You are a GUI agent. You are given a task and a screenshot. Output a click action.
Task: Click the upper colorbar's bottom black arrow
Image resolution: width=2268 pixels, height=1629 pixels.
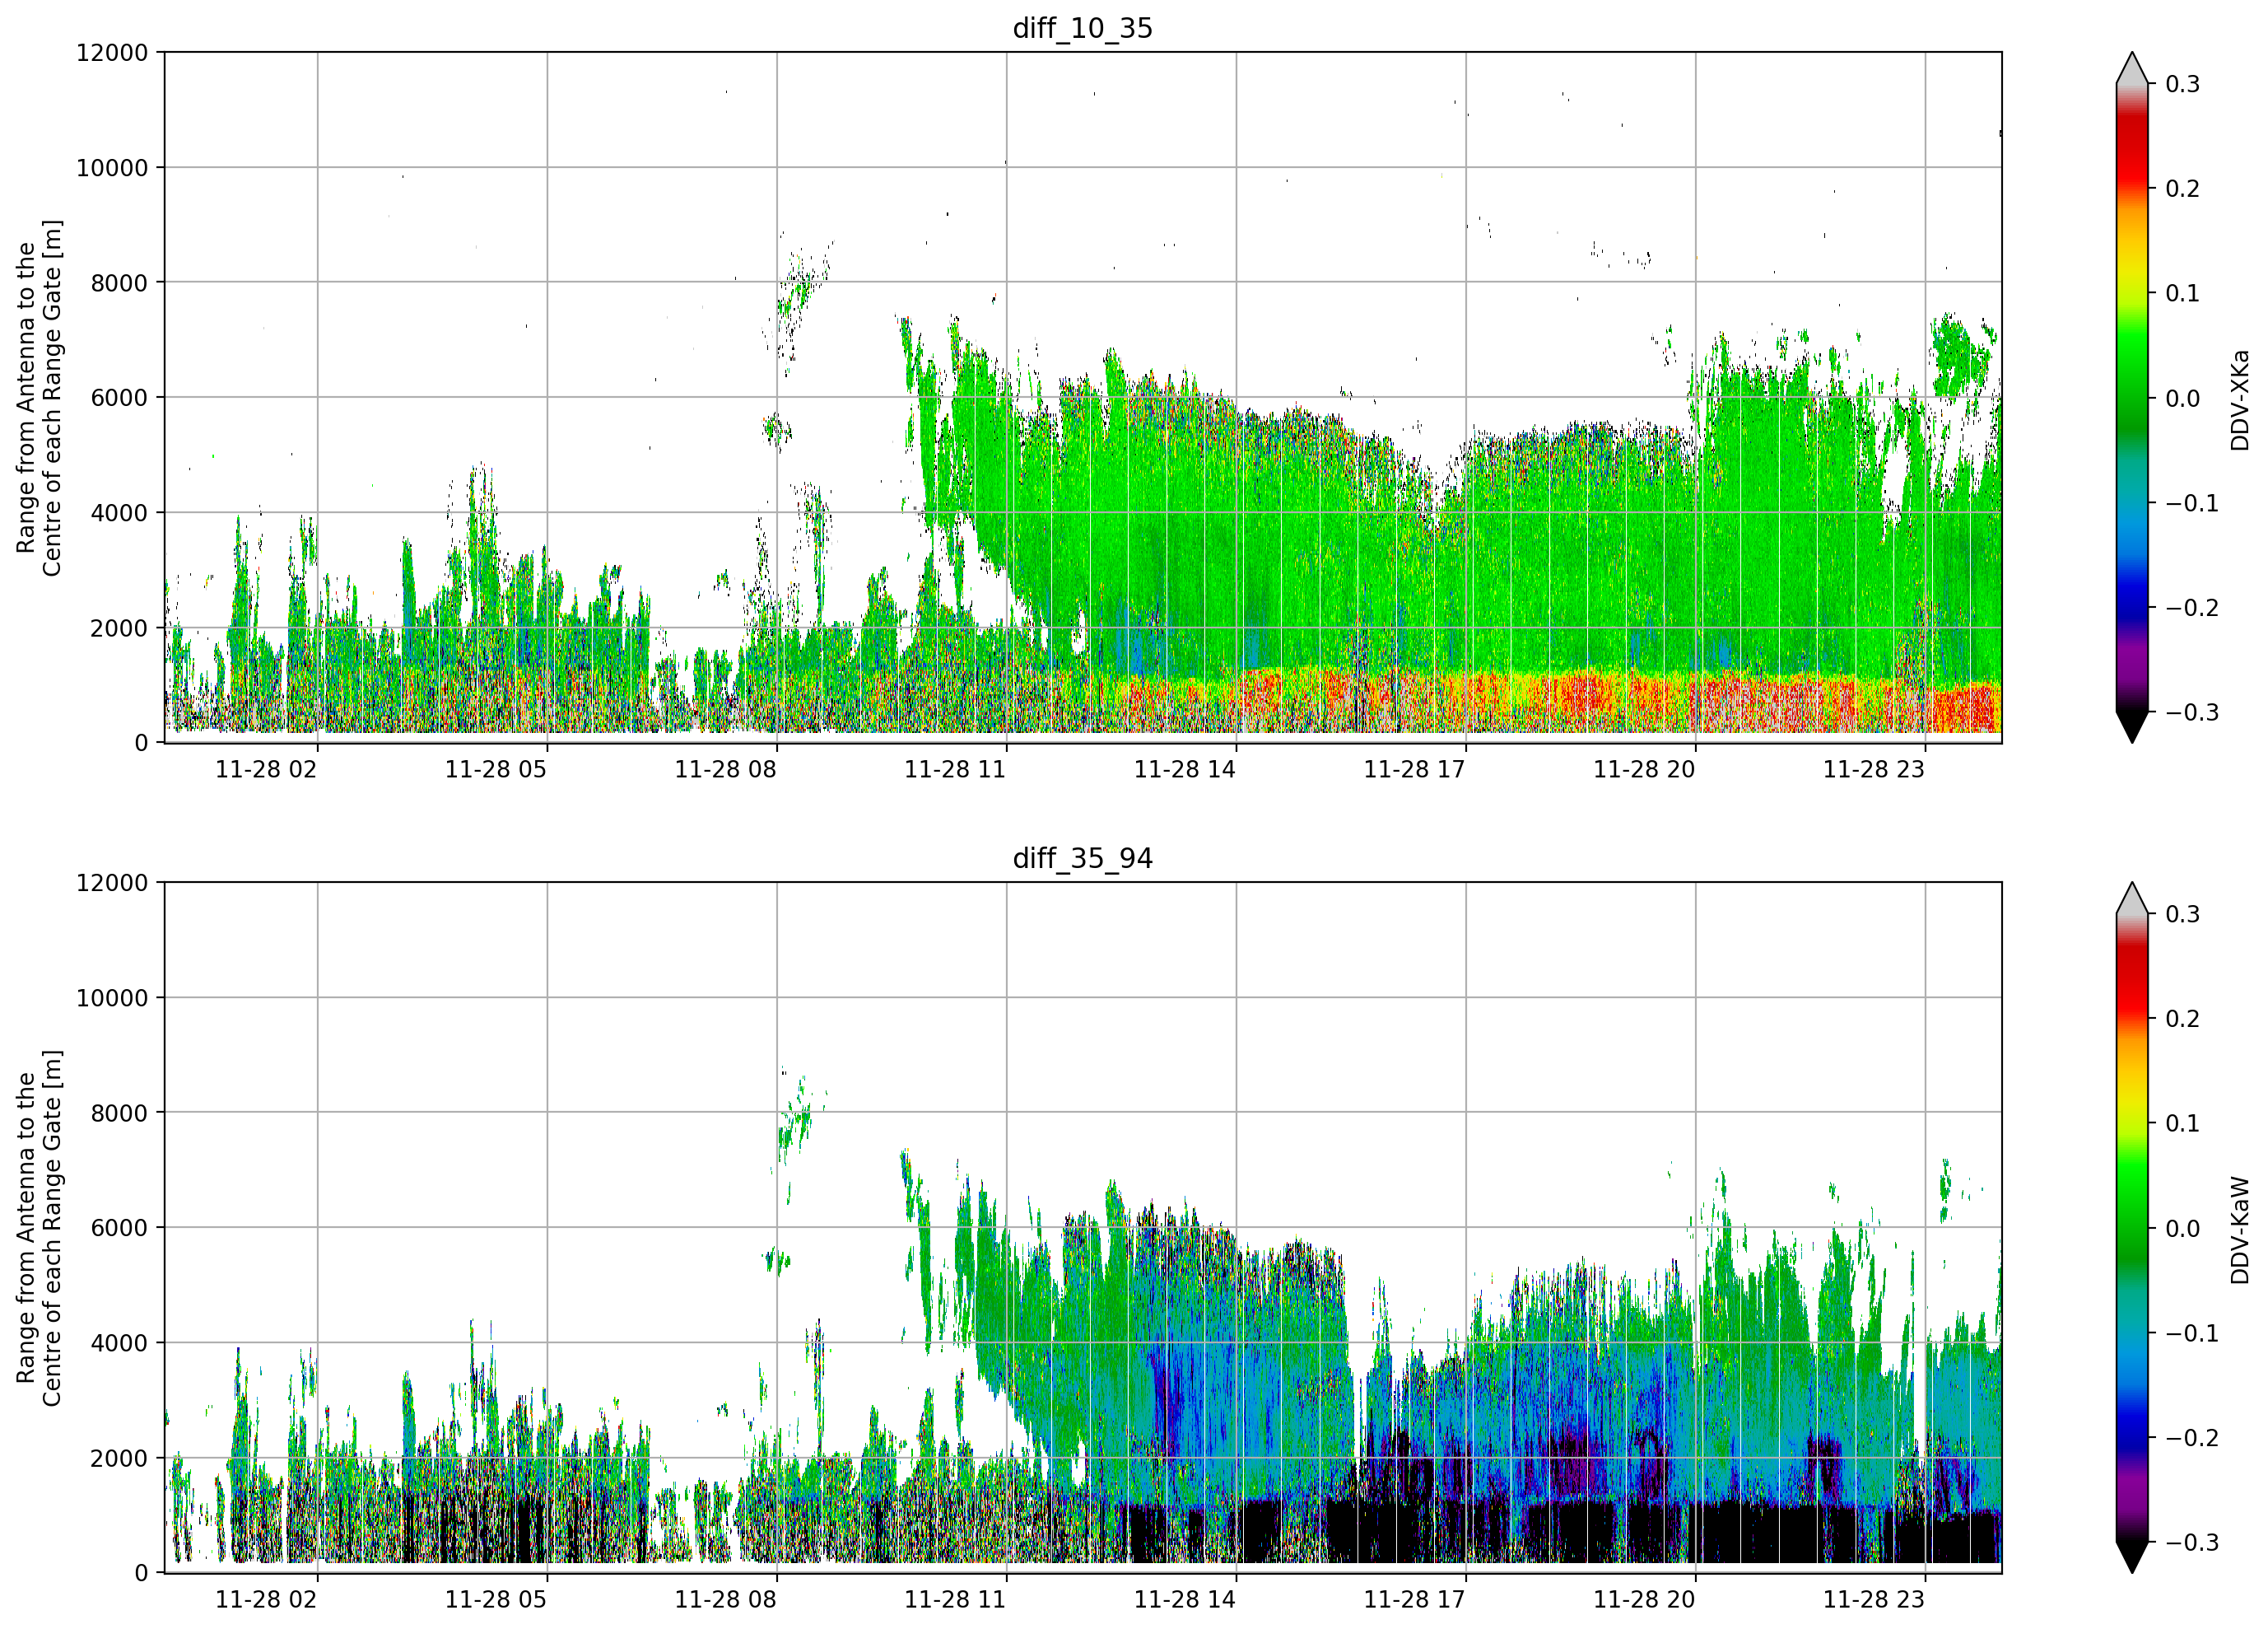pos(2132,727)
